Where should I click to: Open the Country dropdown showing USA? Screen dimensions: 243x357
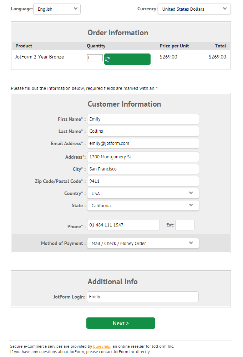pyautogui.click(x=143, y=193)
